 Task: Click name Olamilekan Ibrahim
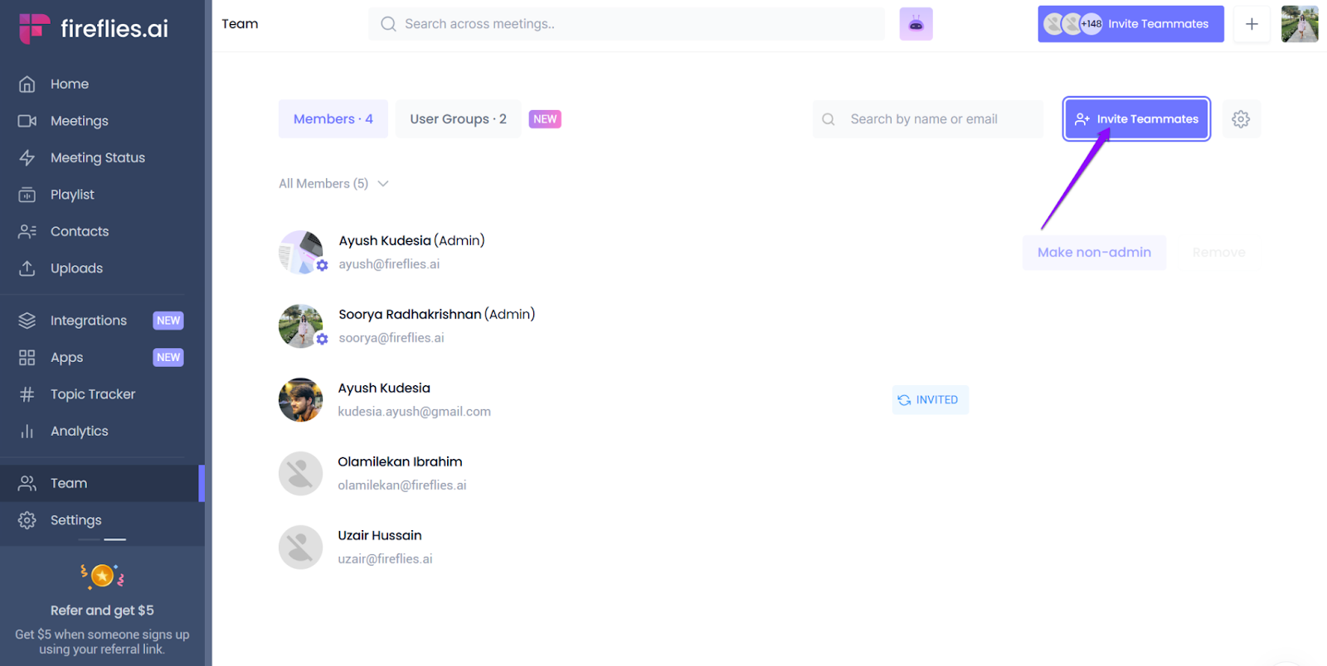[x=401, y=462]
